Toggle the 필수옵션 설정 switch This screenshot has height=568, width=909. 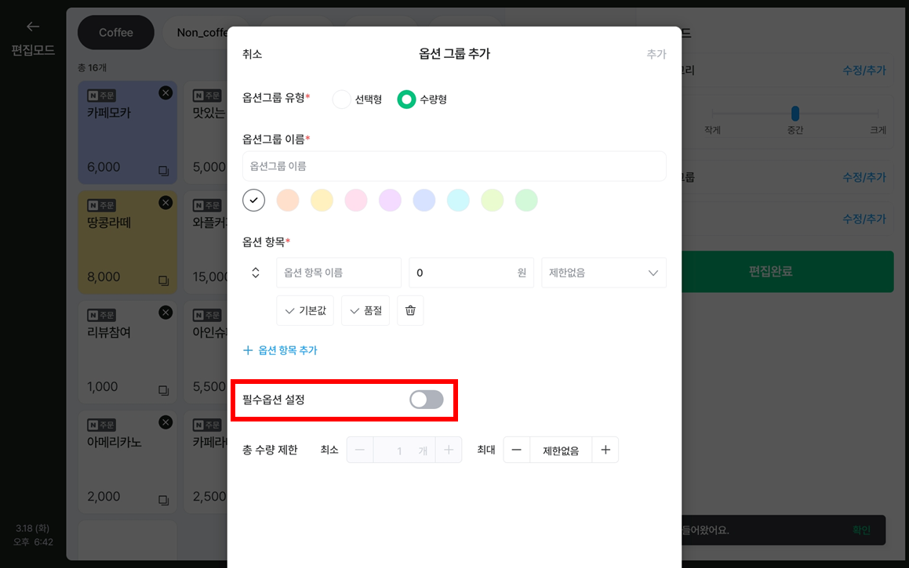tap(426, 400)
